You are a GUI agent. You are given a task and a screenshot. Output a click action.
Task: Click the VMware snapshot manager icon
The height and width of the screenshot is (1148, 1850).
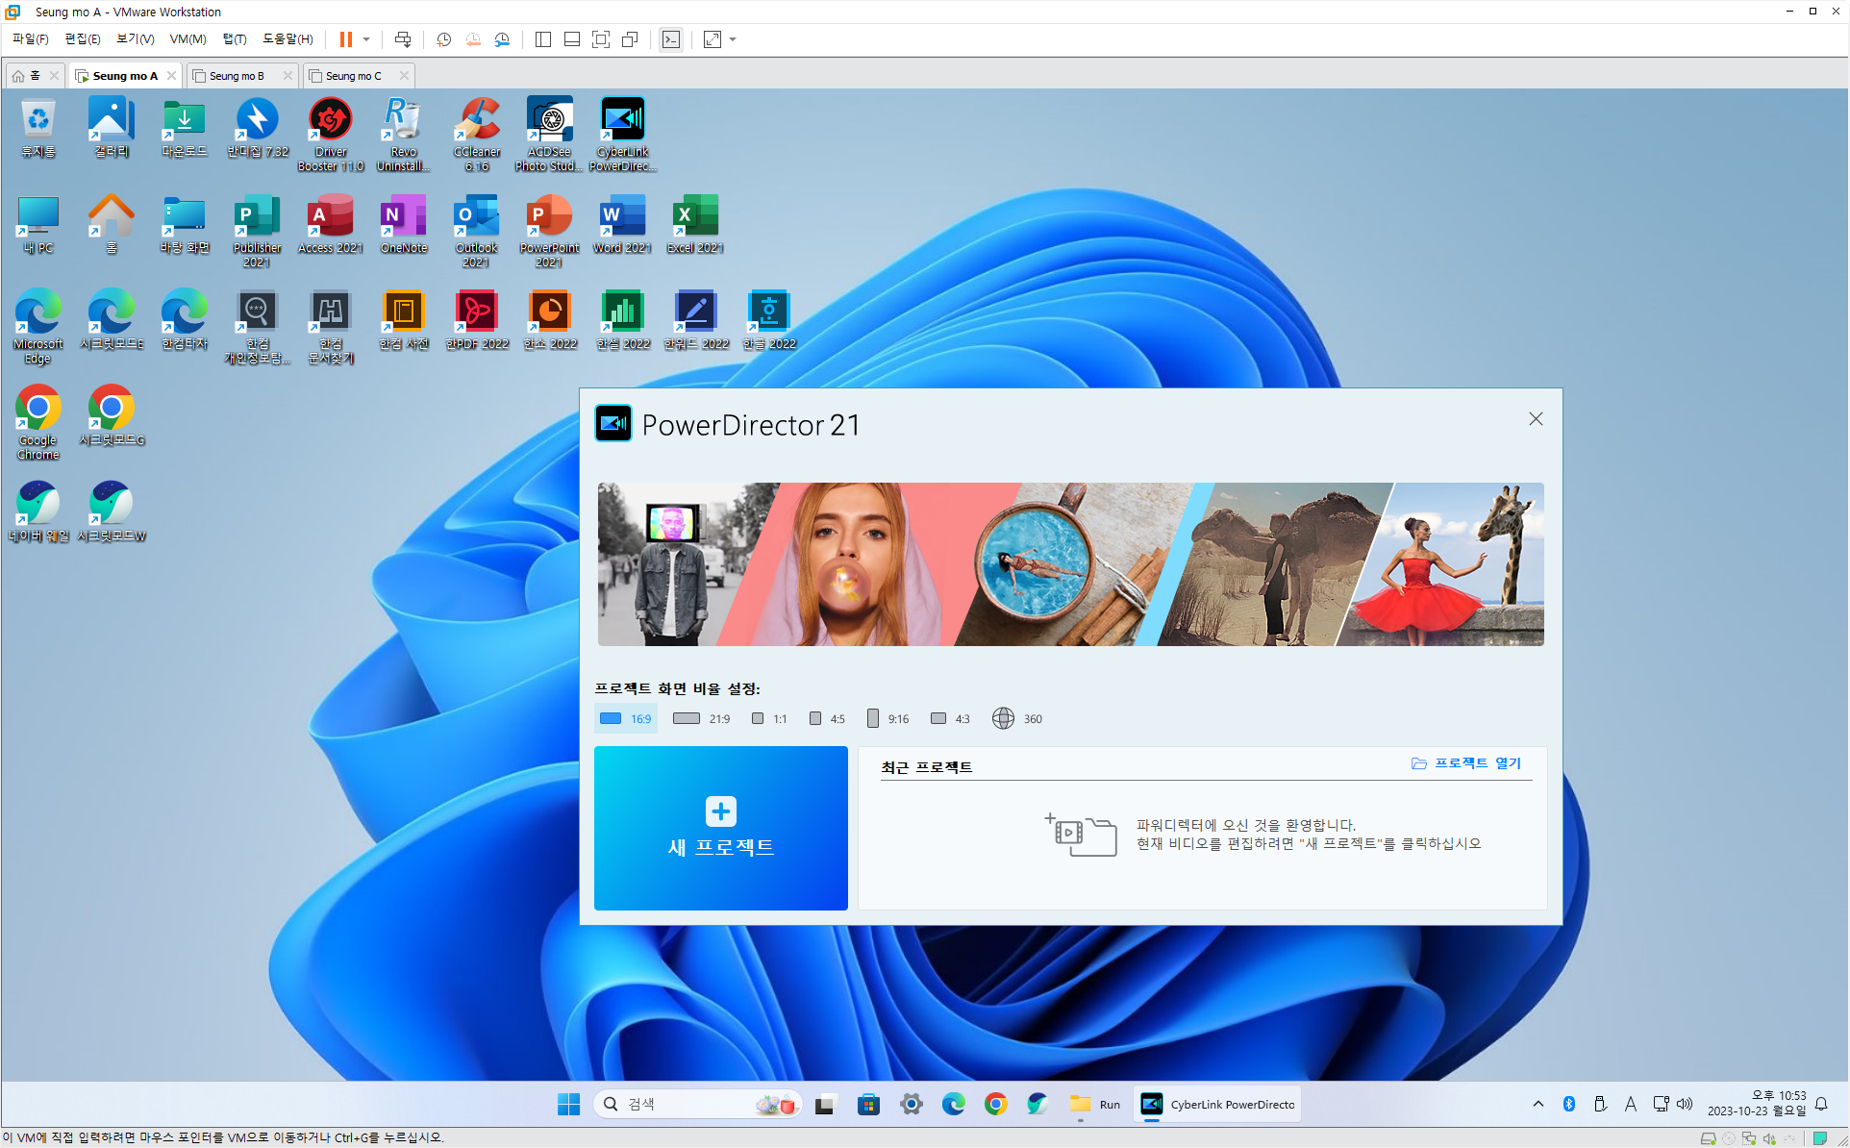click(x=502, y=39)
